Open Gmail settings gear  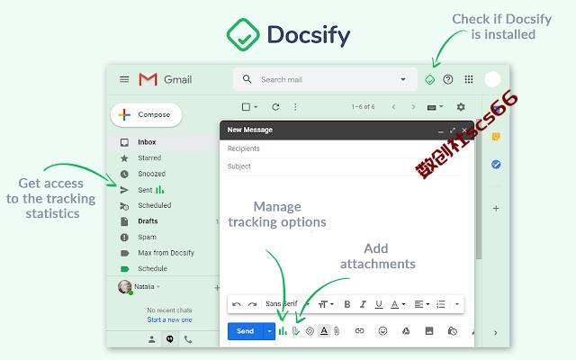point(461,107)
